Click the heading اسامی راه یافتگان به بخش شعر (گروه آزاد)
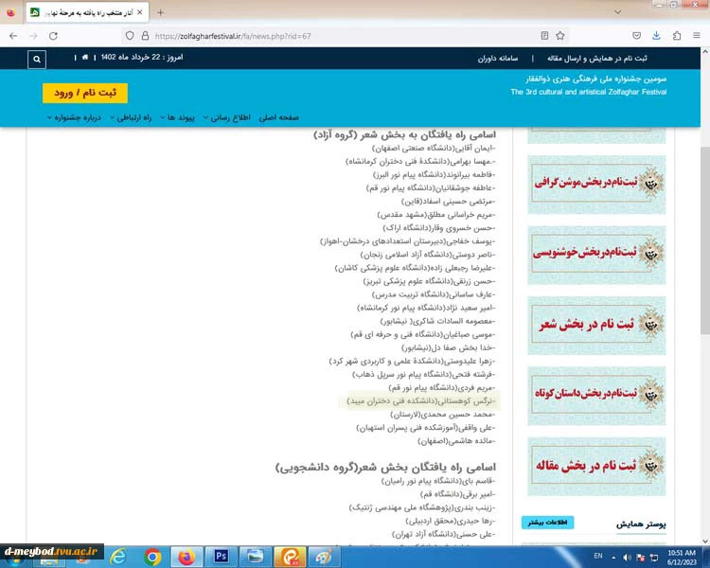This screenshot has width=710, height=568. [405, 134]
